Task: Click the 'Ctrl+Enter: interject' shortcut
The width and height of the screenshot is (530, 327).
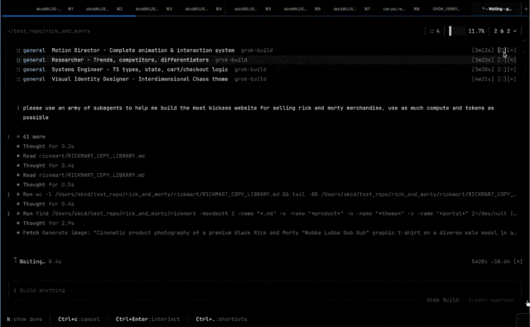Action: click(x=147, y=320)
